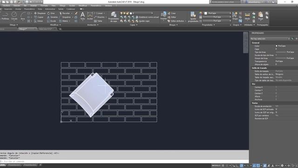298x168 pixels.
Task: Expand the Capas panel flyout
Action: pos(134,25)
